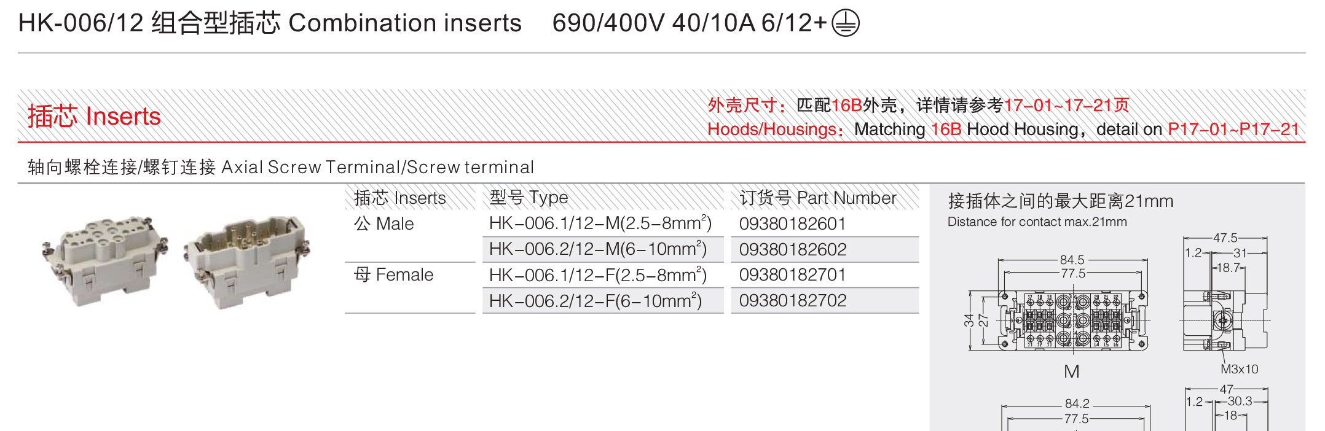Click the right connector insert product photo
Image resolution: width=1325 pixels, height=431 pixels.
[247, 261]
